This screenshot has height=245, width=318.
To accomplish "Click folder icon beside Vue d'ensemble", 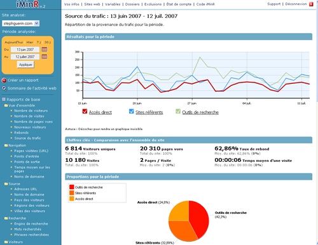I will (6, 105).
